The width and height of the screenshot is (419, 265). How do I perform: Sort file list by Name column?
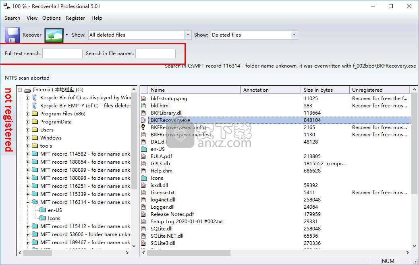195,90
